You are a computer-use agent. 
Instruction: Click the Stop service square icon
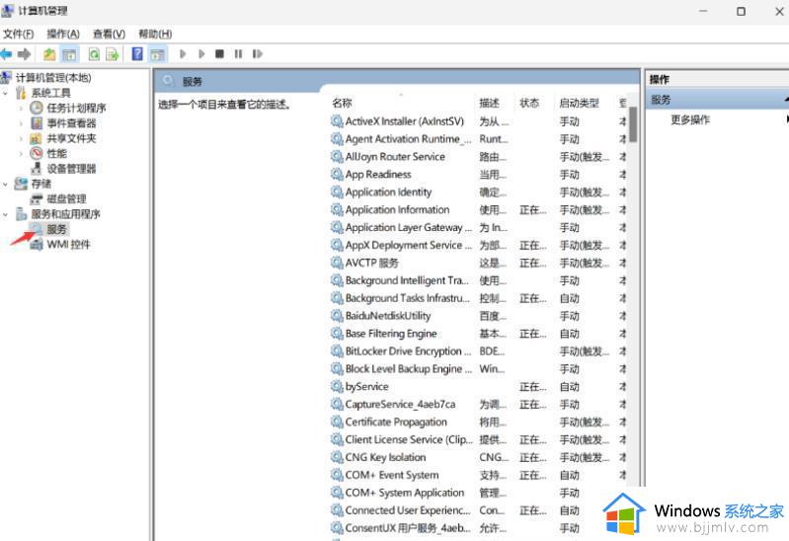click(x=219, y=54)
